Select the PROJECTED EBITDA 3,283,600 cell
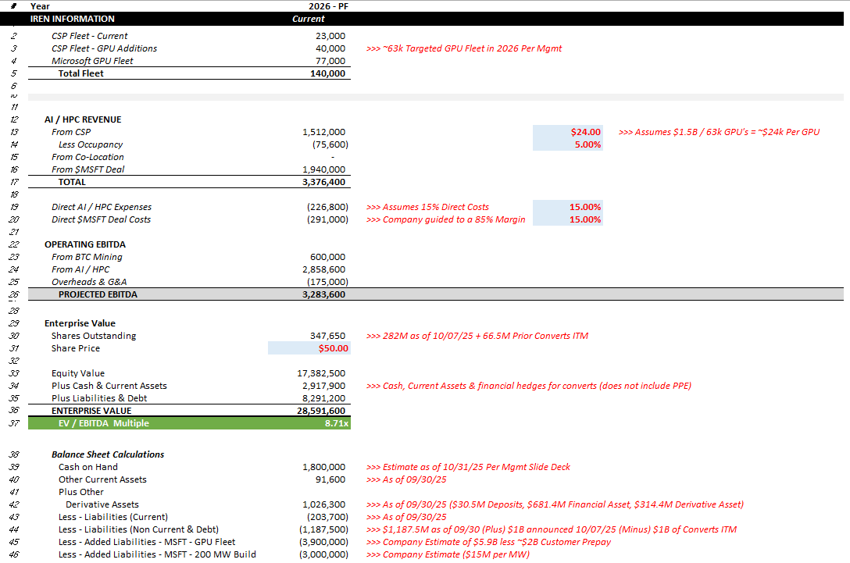Image resolution: width=850 pixels, height=563 pixels. (x=323, y=294)
